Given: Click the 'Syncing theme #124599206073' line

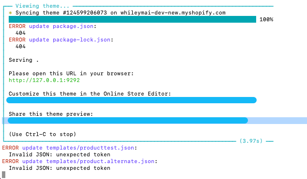Looking at the screenshot, I should (117, 13).
